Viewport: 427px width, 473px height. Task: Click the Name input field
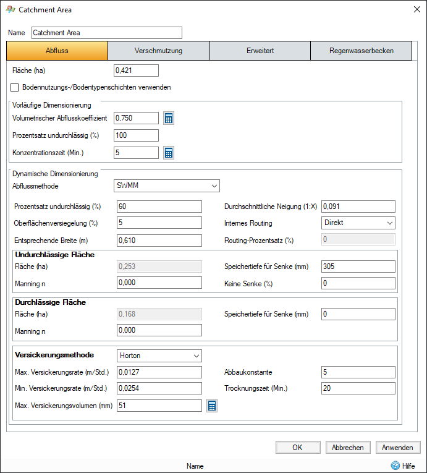click(x=107, y=33)
